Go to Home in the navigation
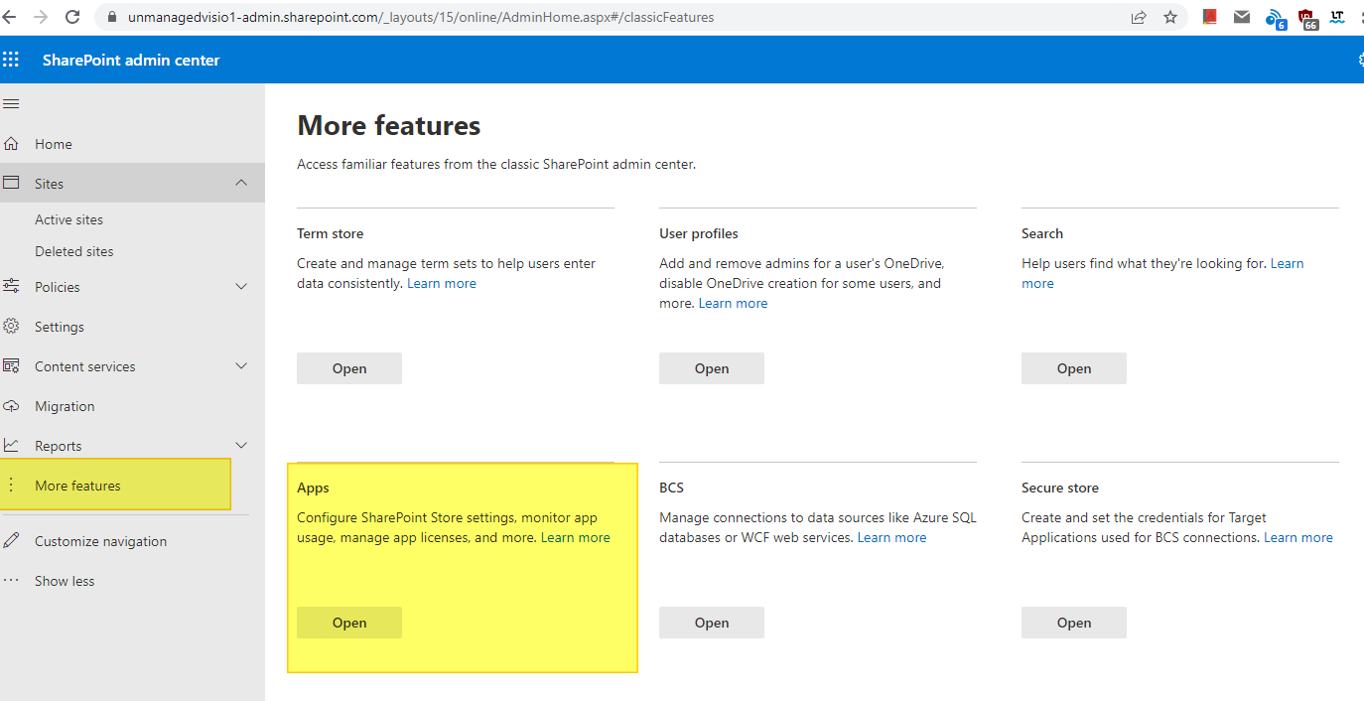Screen dimensions: 1364x701 click(54, 144)
